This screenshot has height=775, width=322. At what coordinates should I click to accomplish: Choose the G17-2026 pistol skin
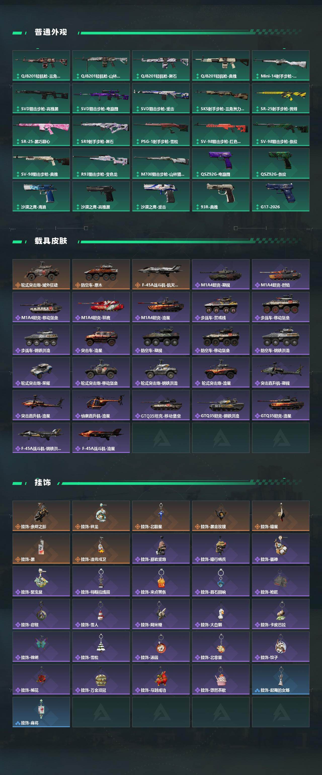click(280, 196)
